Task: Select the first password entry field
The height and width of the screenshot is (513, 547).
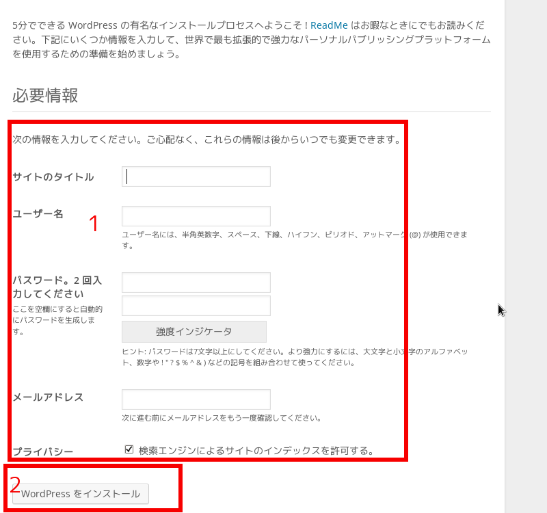Action: point(196,282)
